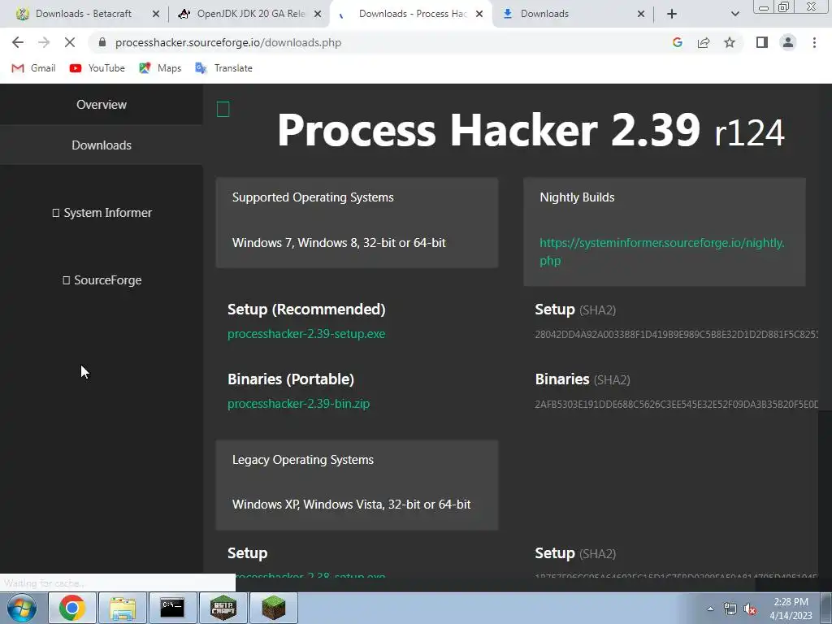Close the Chrome Downloads tab

pos(641,14)
